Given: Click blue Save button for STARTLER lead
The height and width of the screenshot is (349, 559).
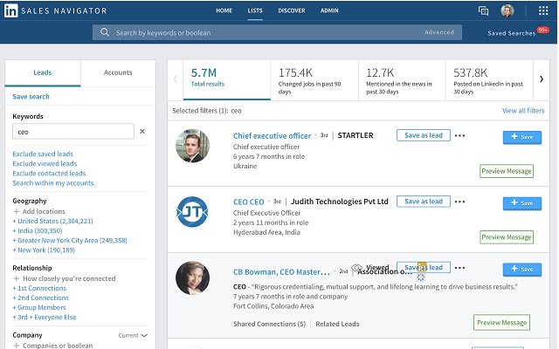Looking at the screenshot, I should tap(522, 137).
